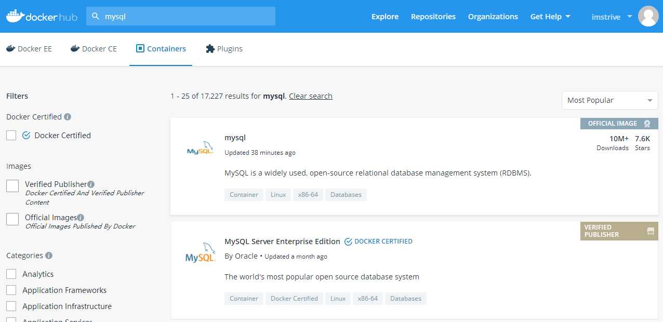Click the Container tag on mysql card
This screenshot has height=322, width=663.
click(244, 195)
